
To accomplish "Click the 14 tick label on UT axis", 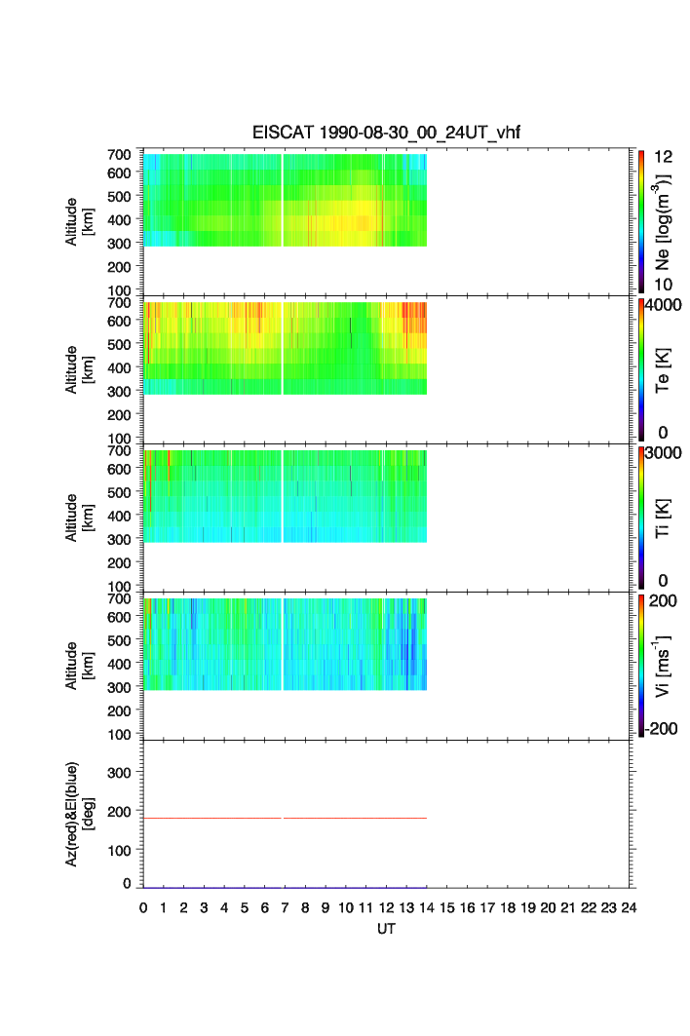I will point(427,907).
